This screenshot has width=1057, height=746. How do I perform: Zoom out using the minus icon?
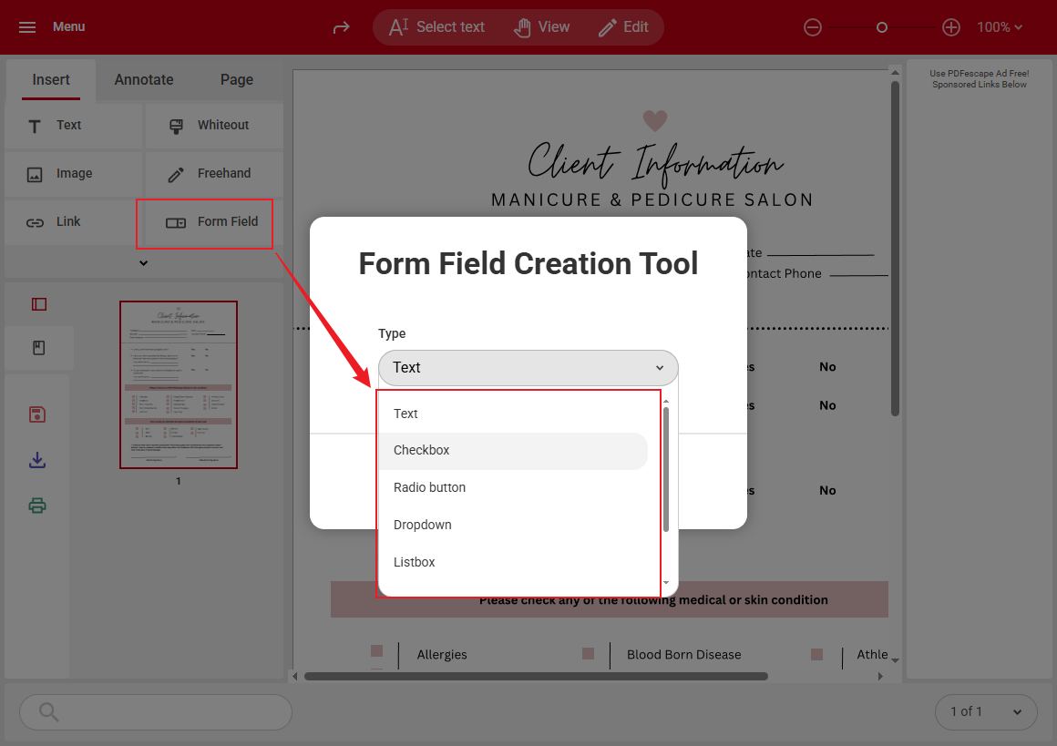click(813, 27)
